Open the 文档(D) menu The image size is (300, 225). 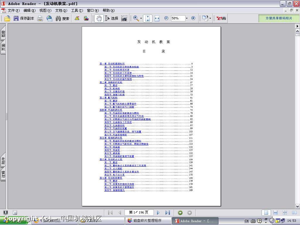[61, 11]
